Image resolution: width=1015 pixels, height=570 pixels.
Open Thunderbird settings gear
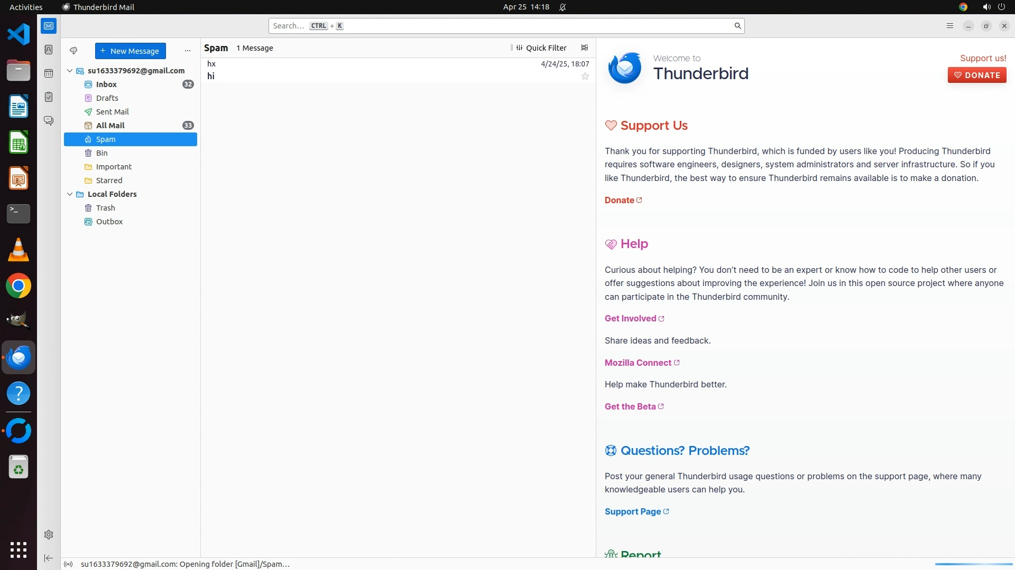click(49, 535)
